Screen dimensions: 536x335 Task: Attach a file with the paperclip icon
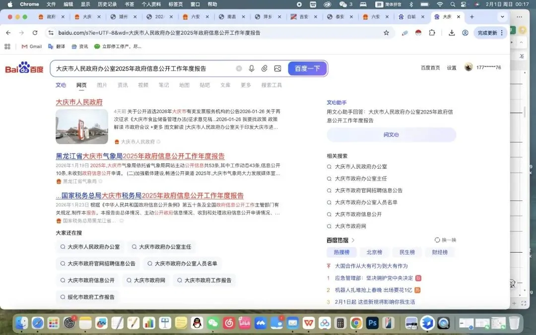(264, 68)
